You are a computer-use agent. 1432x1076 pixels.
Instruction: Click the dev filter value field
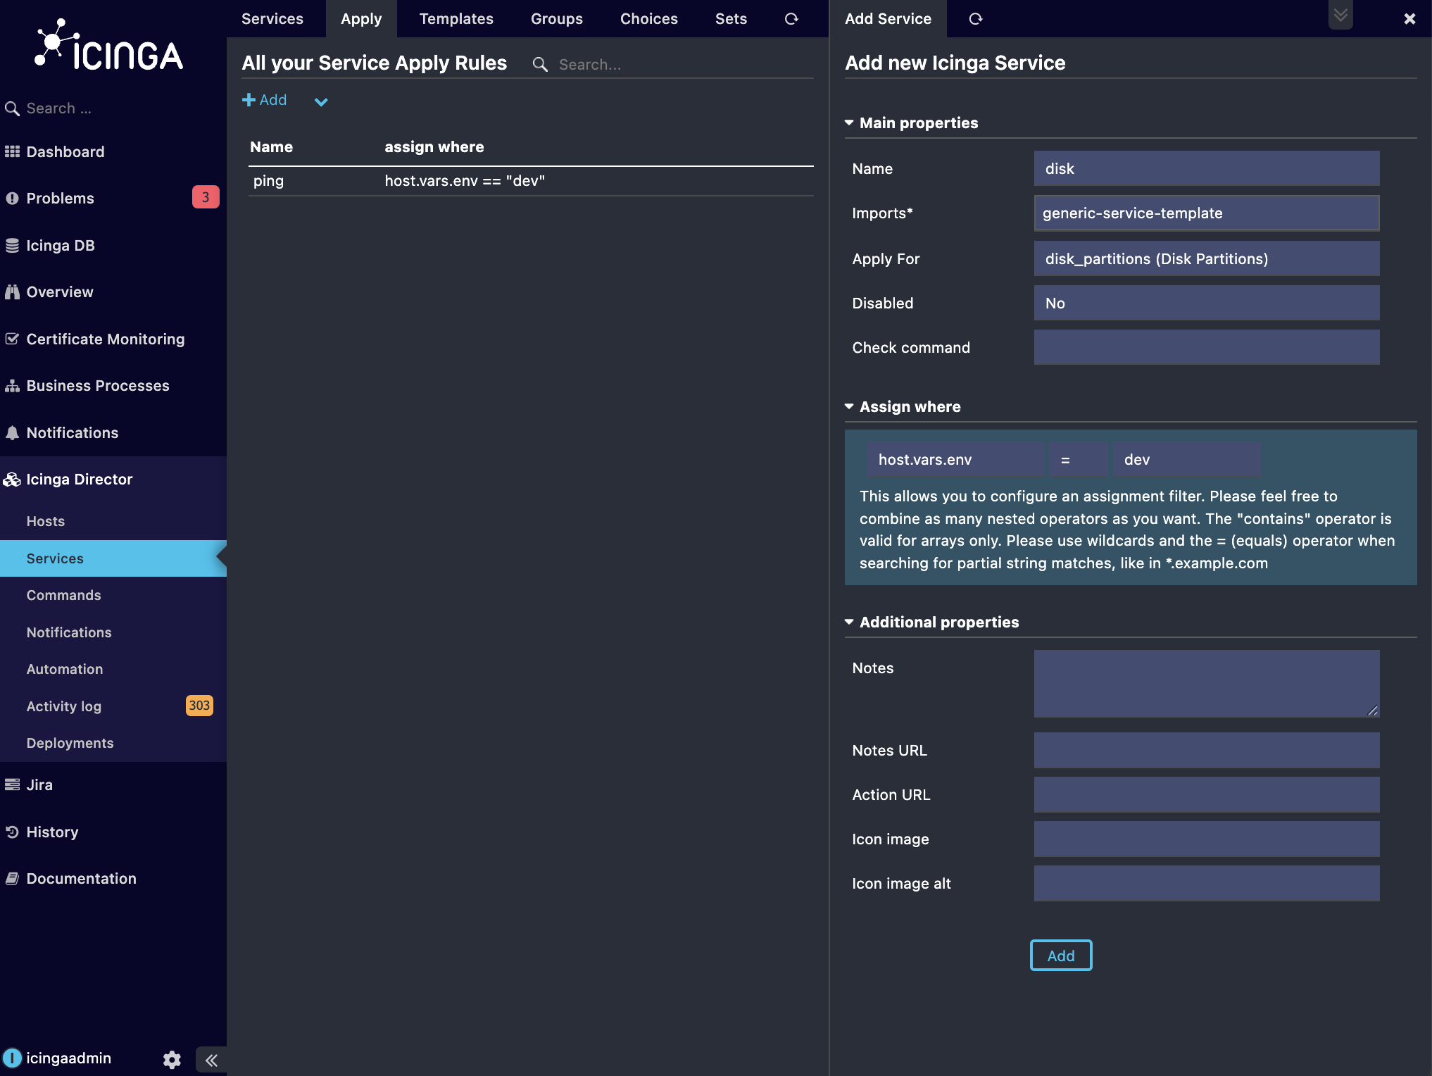click(1187, 460)
